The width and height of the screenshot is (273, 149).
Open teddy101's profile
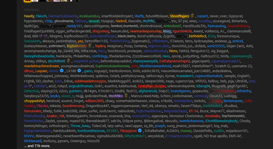75,26
